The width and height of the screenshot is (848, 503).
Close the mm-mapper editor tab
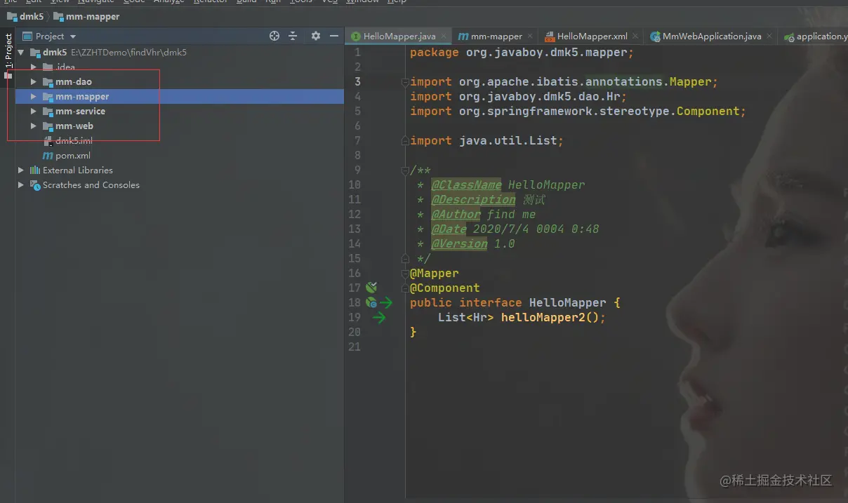[529, 36]
